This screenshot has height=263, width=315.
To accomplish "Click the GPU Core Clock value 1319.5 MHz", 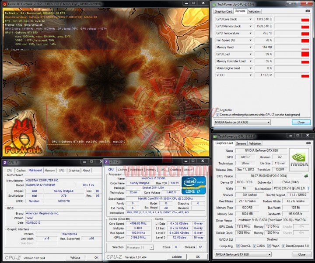I will pyautogui.click(x=263, y=19).
